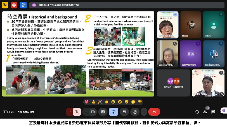
Task: Expand video settings arrow beside camera
Action: [86, 112]
